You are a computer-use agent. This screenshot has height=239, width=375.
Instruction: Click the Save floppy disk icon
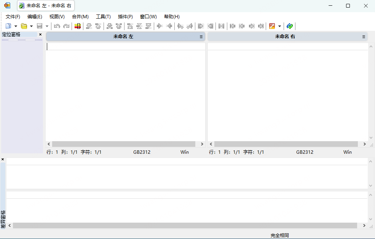[x=40, y=26]
